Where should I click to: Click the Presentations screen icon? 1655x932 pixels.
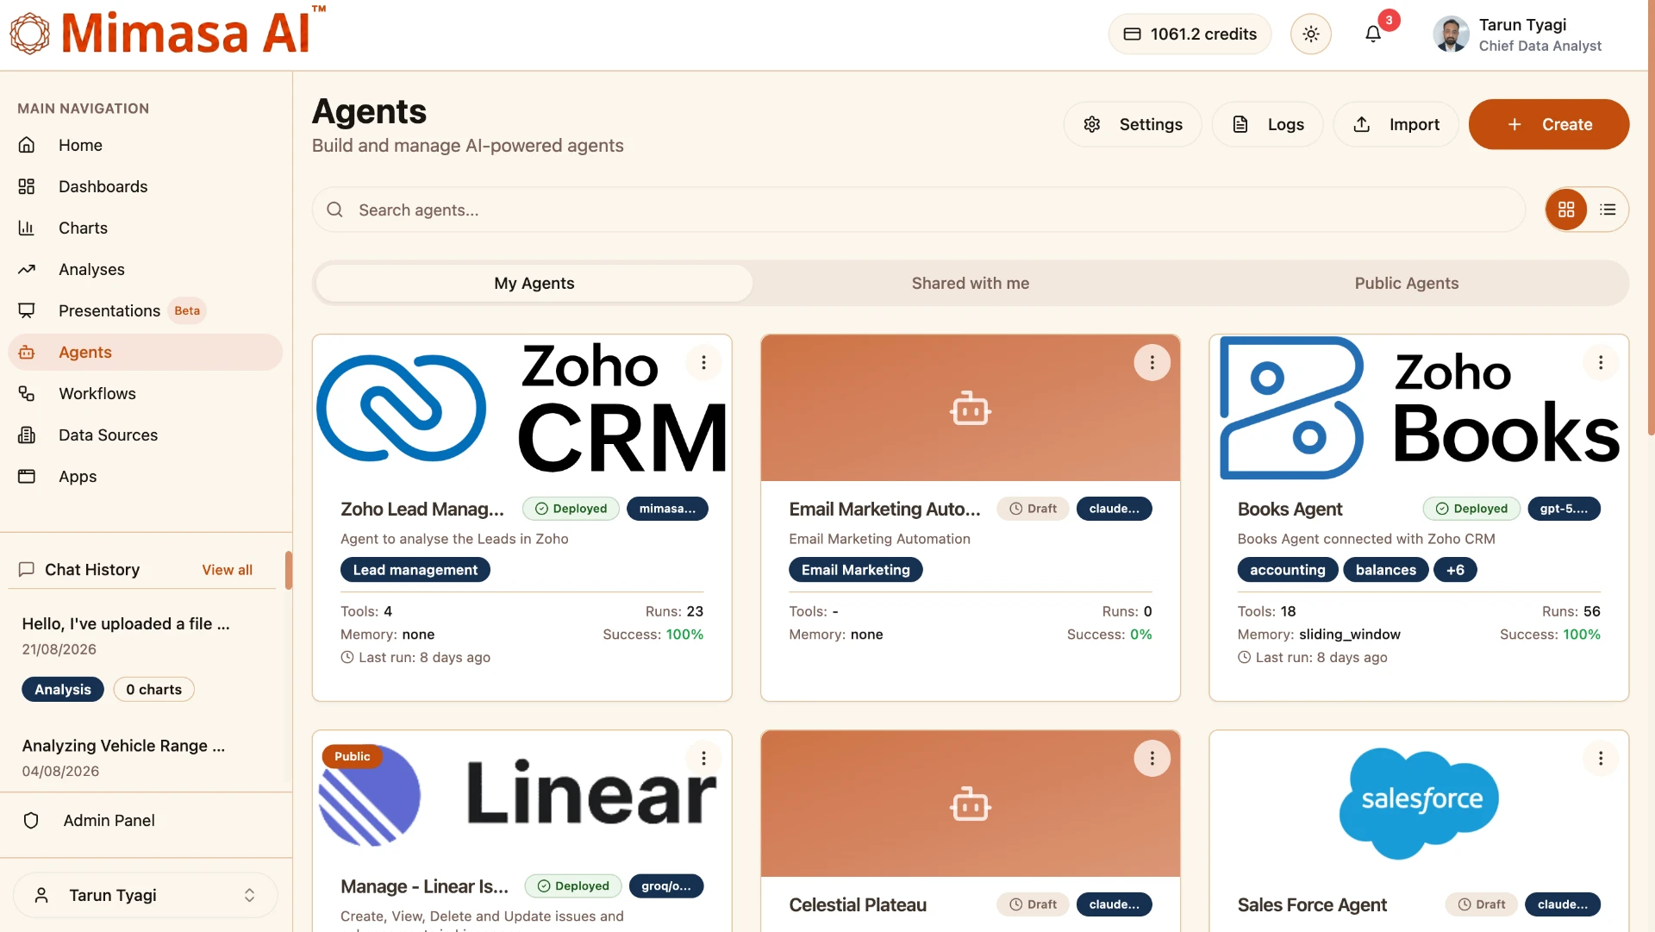click(x=27, y=310)
